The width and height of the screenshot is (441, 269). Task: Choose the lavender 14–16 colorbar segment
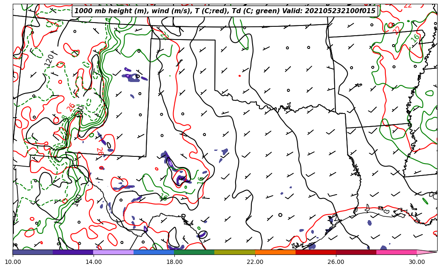(113, 252)
